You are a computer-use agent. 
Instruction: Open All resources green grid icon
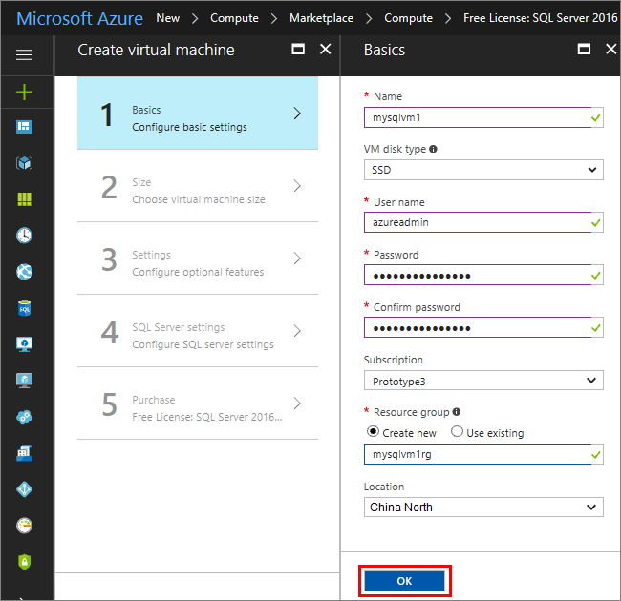(x=24, y=199)
